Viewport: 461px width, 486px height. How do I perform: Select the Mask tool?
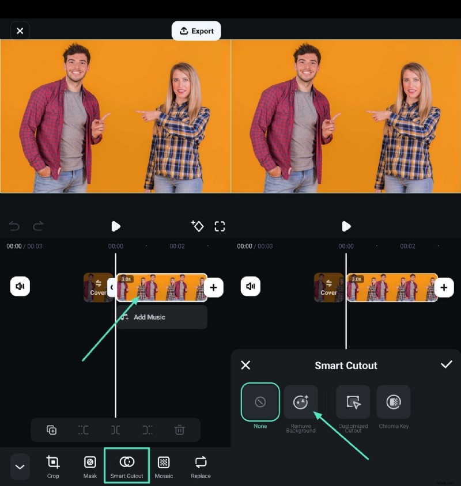coord(90,466)
